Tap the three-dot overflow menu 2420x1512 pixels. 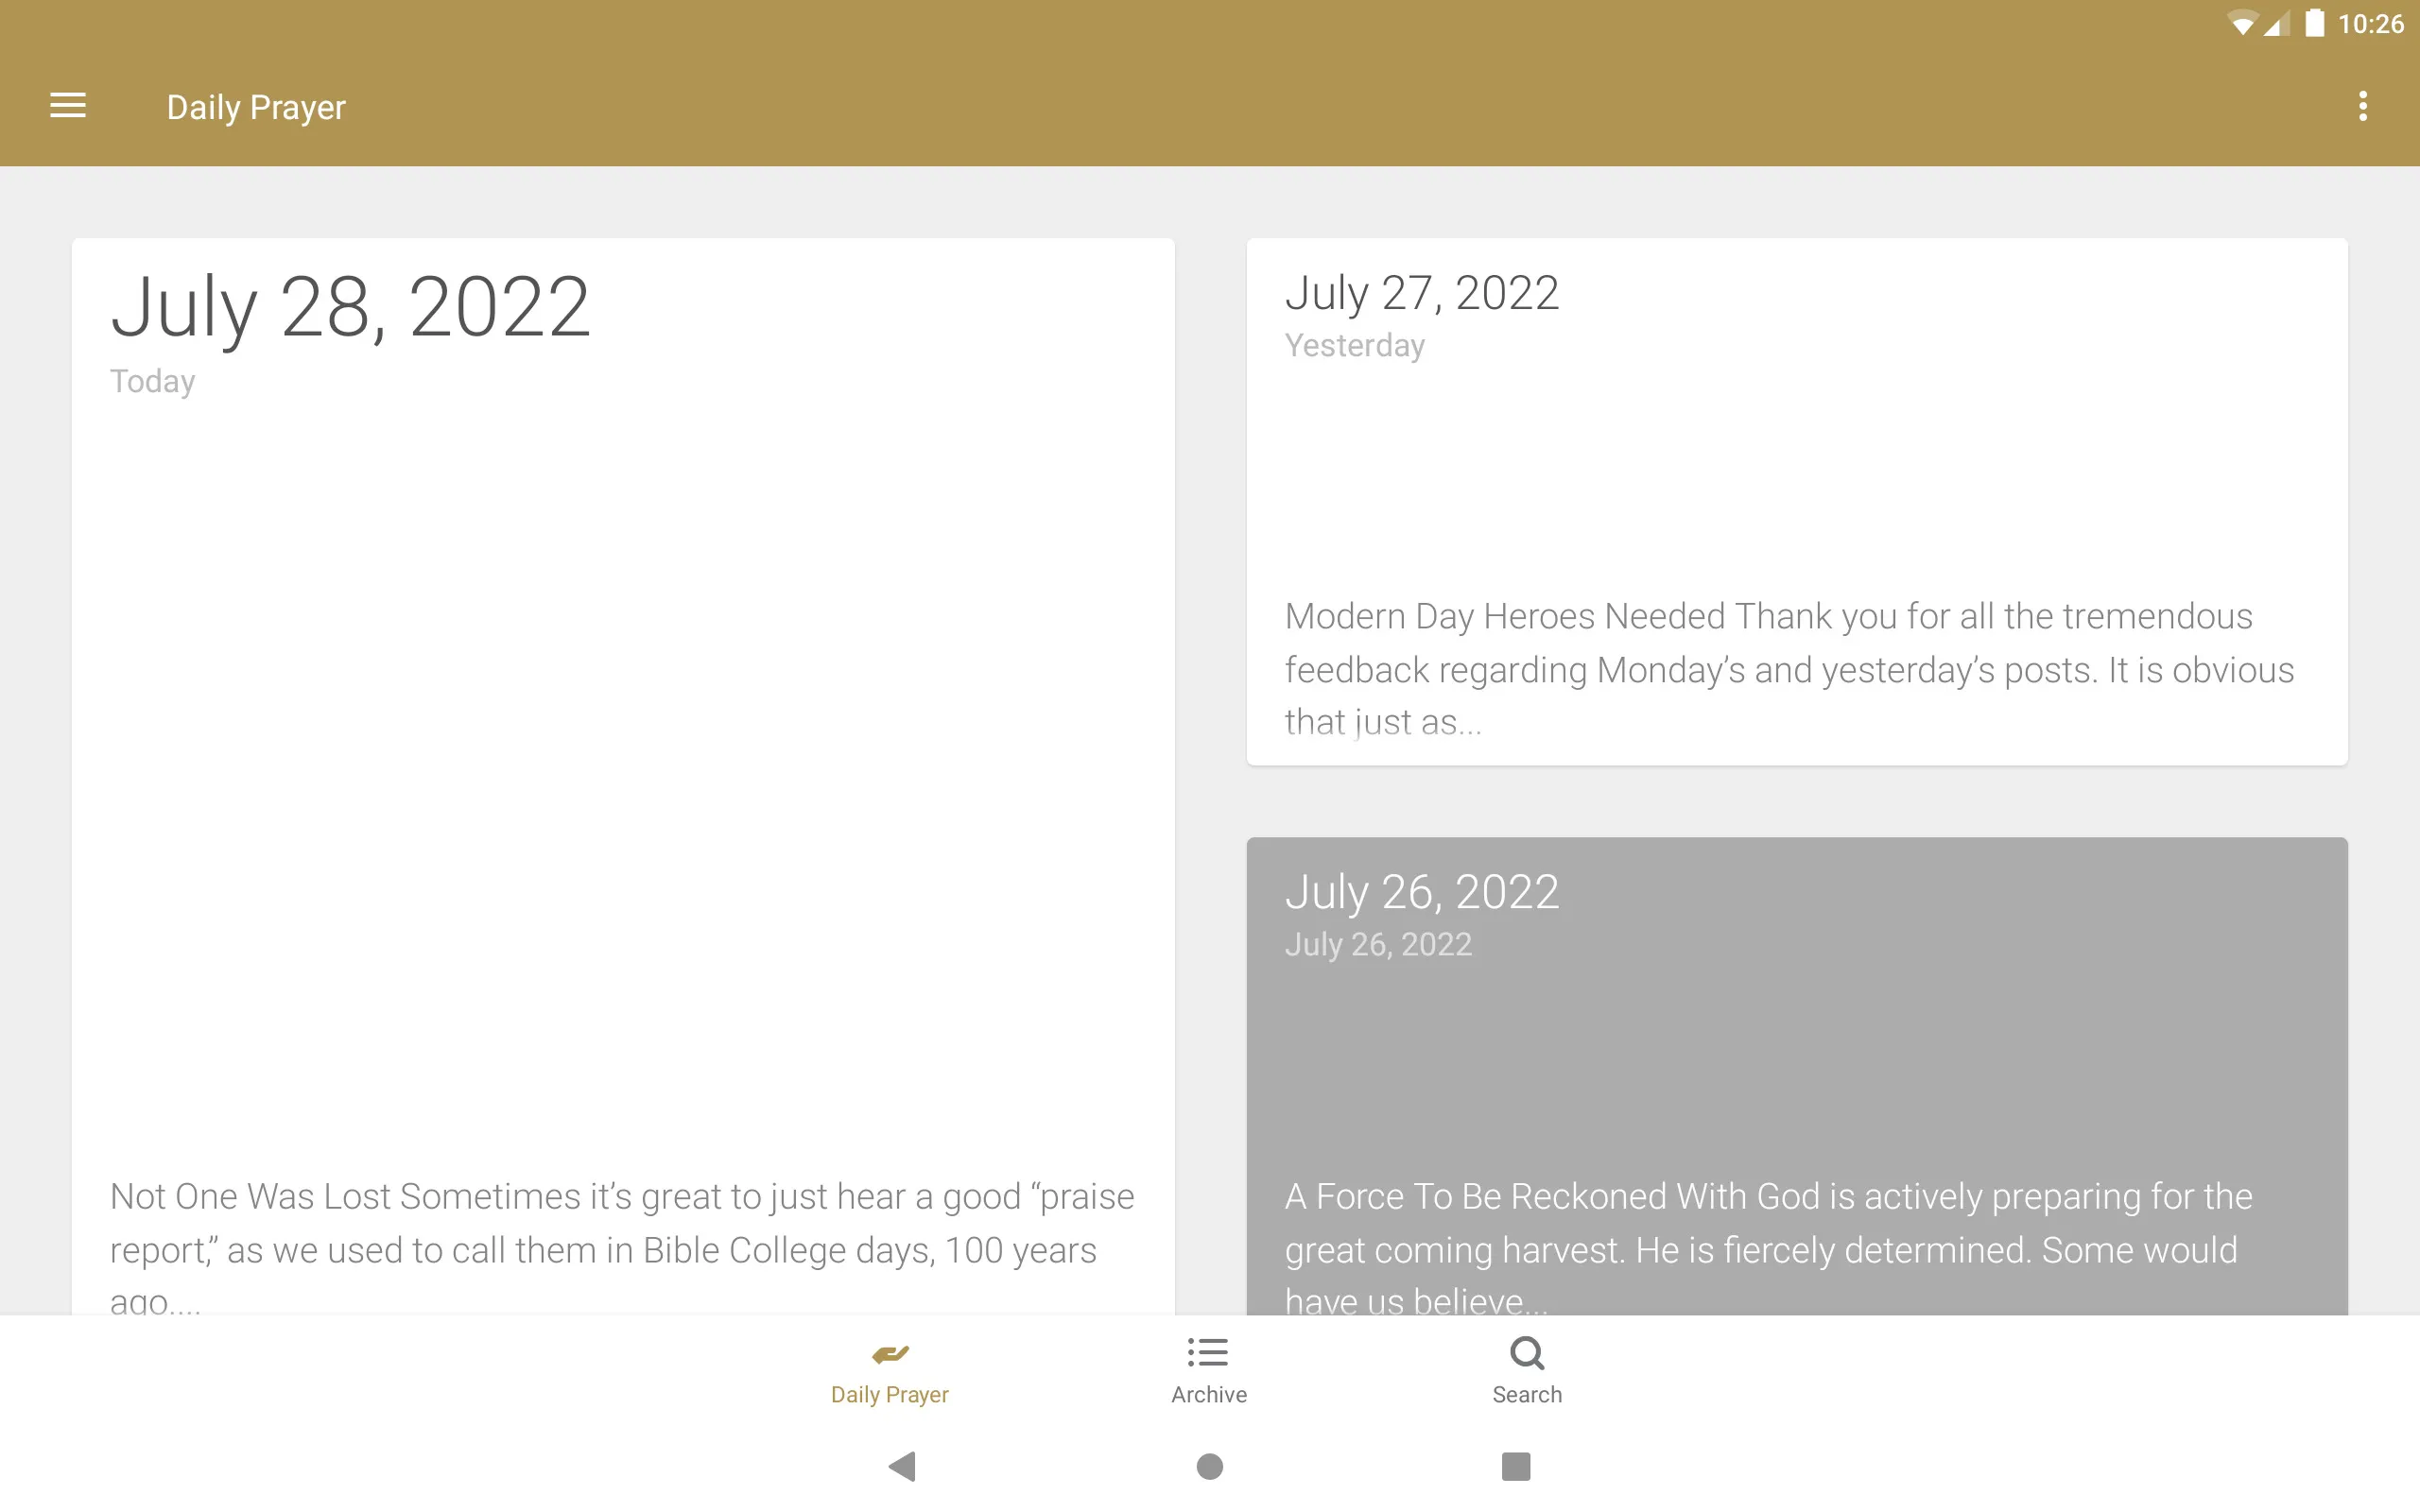point(2364,106)
